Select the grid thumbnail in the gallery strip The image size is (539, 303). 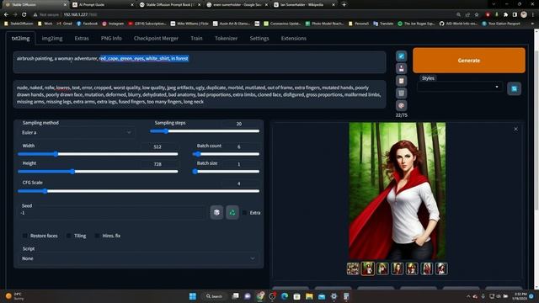353,268
